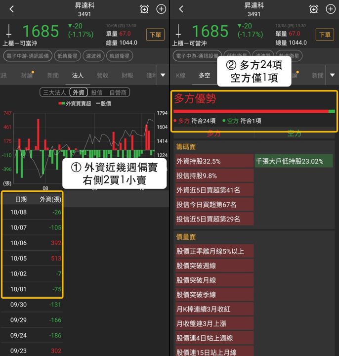Tap the 價量面 section header

pos(186,237)
